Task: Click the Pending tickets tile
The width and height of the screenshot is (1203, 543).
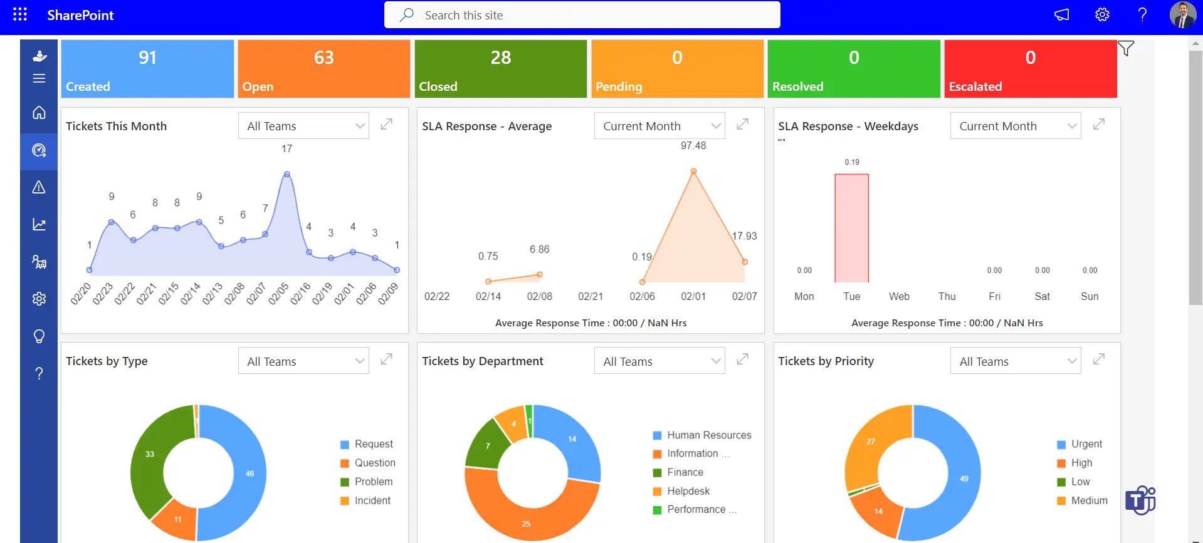Action: pos(677,69)
